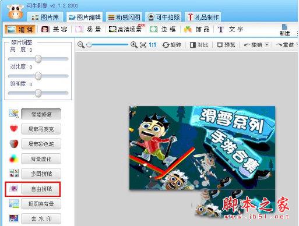299x226 pixels.
Task: Click the purple free-collage icon
Action: pyautogui.click(x=14, y=188)
